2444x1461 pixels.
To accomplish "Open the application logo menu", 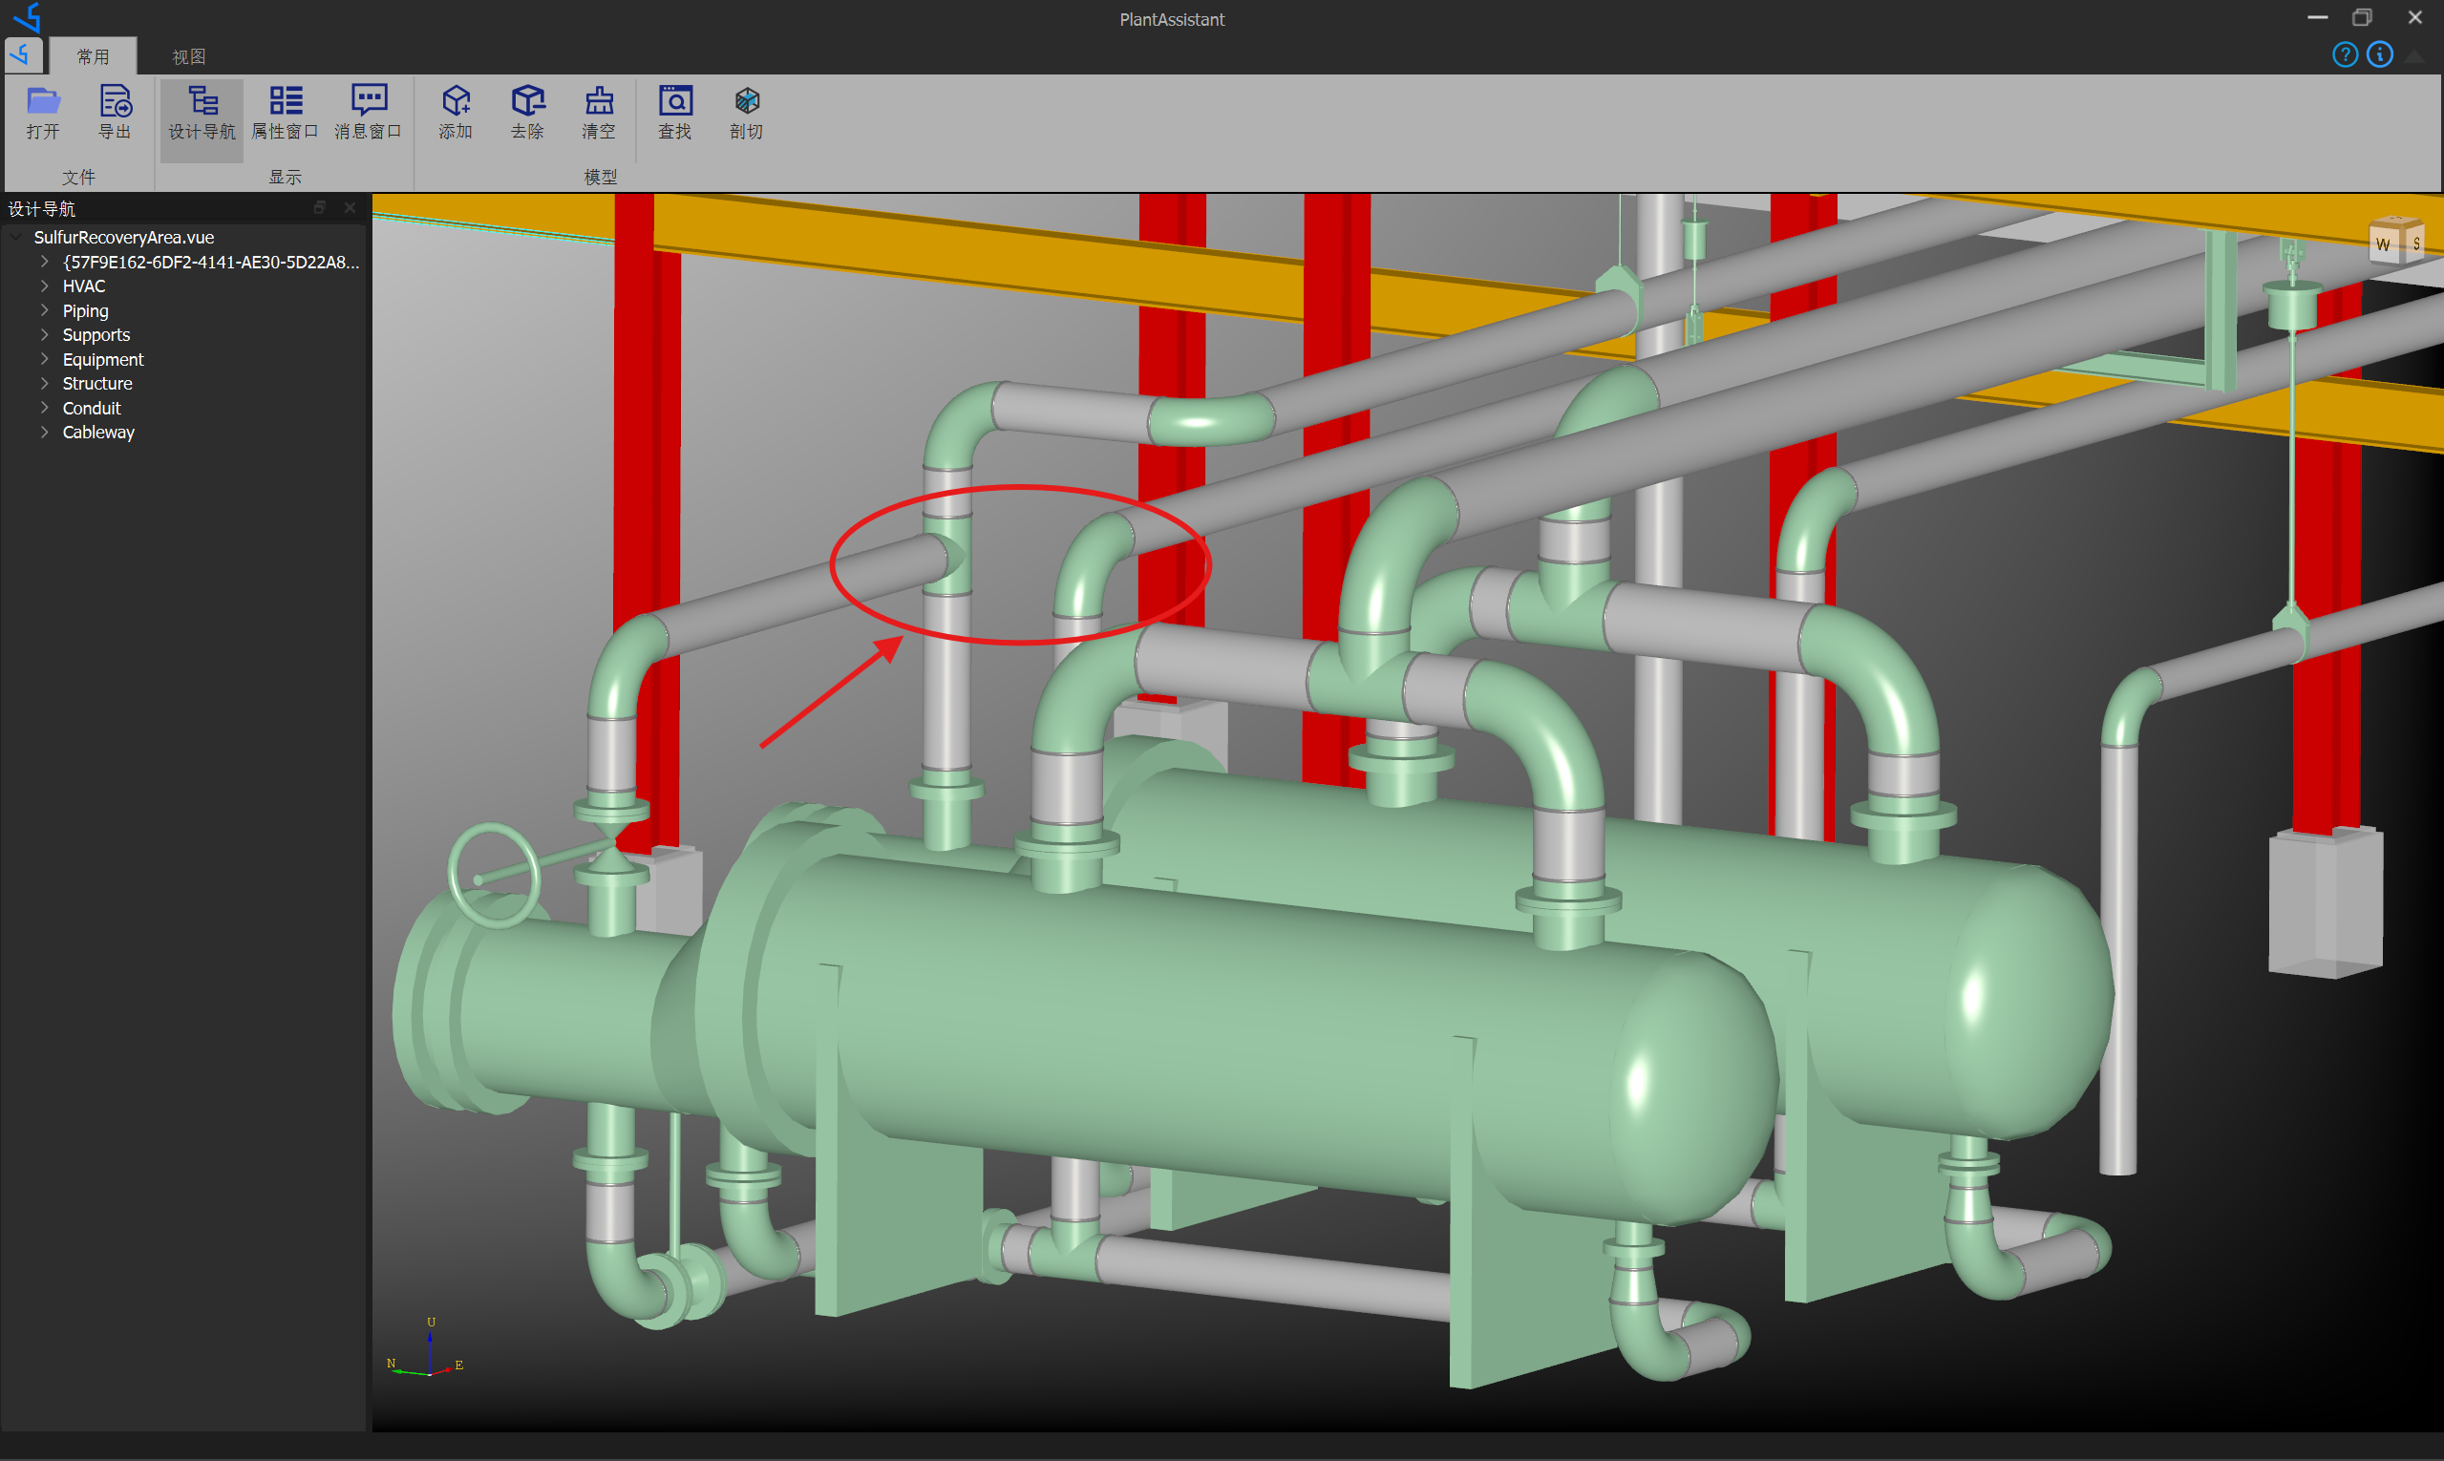I will (23, 55).
